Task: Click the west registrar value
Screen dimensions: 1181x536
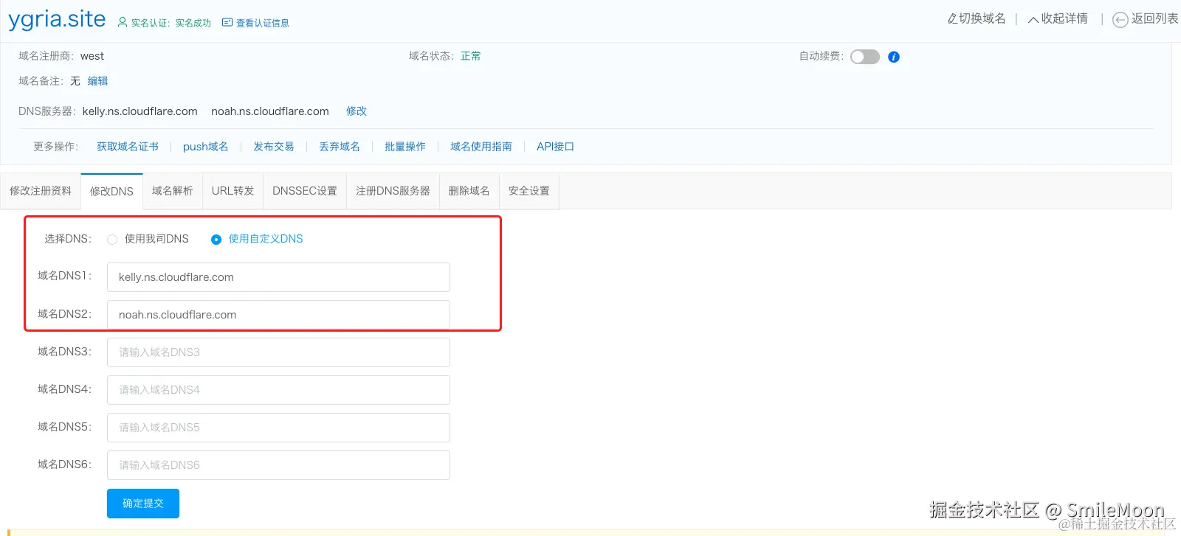Action: point(92,56)
